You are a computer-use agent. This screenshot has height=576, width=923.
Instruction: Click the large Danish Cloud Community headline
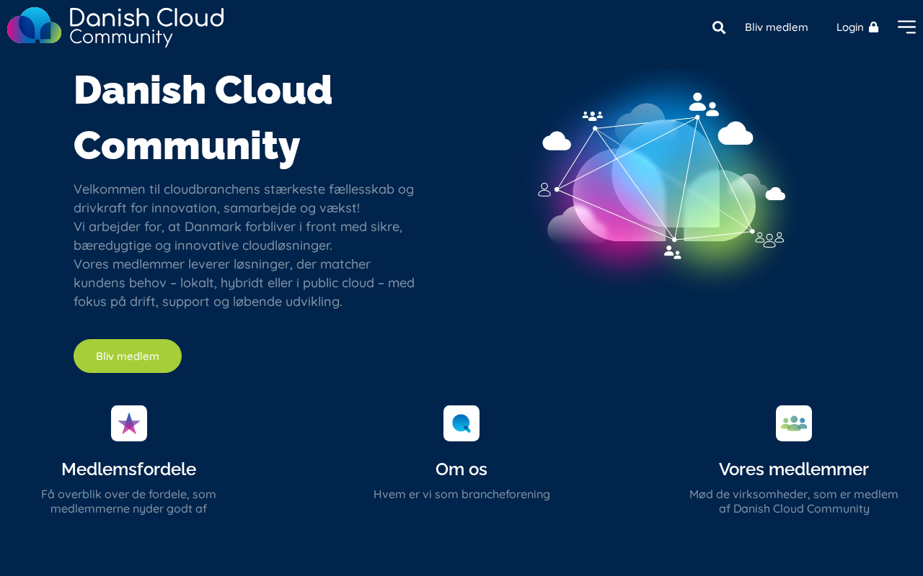pos(203,117)
